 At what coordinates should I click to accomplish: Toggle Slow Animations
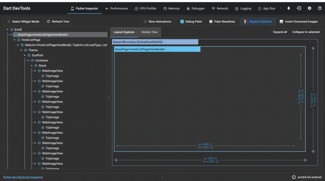click(157, 22)
